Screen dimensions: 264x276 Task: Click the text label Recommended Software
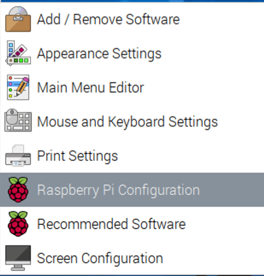[111, 224]
